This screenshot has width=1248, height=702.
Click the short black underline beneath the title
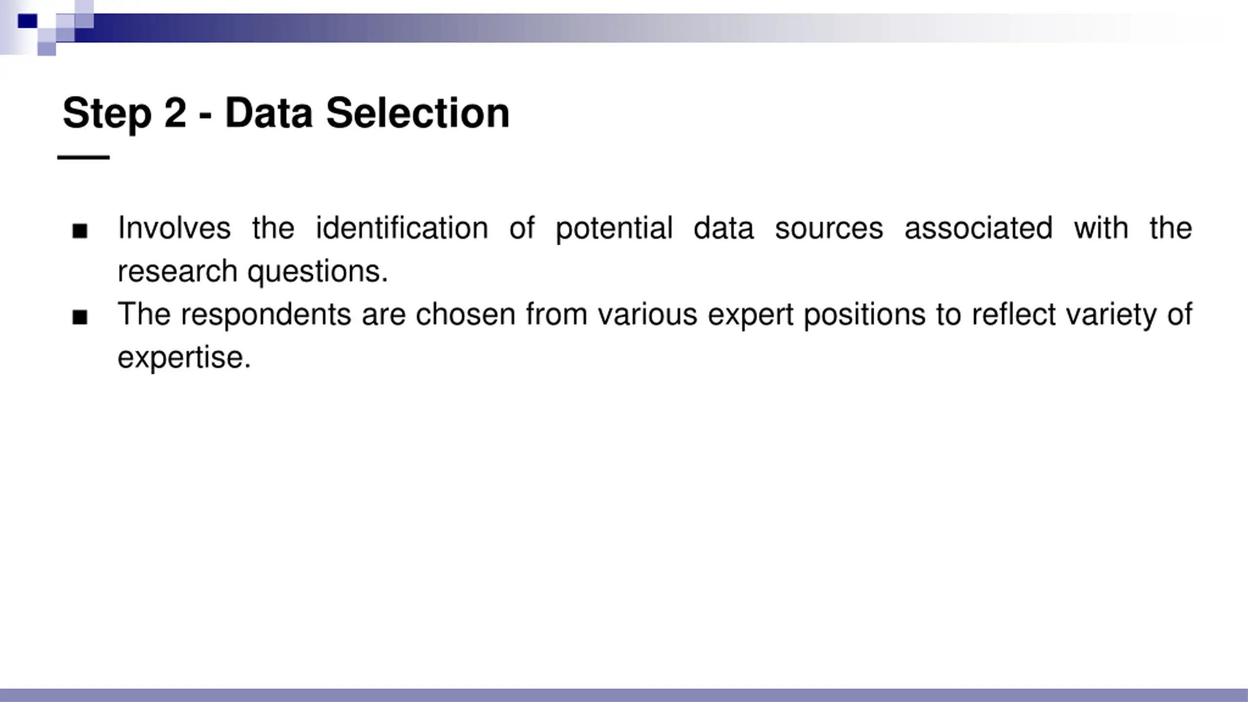click(83, 157)
